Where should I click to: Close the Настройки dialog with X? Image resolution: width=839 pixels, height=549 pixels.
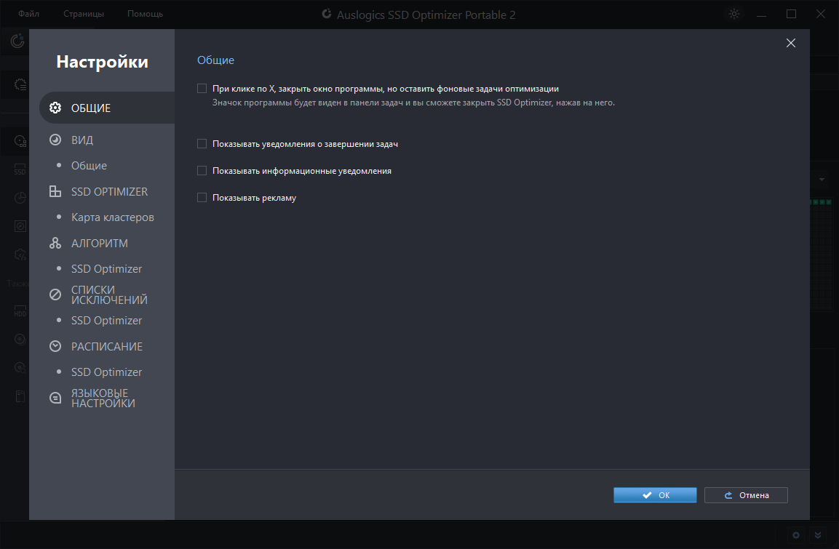(791, 44)
